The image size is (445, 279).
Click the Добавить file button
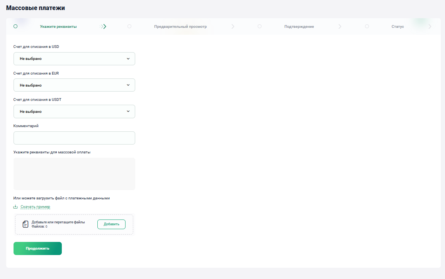point(112,224)
